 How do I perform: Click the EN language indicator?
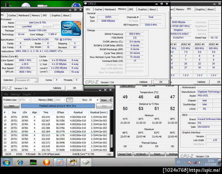[x=178, y=162]
